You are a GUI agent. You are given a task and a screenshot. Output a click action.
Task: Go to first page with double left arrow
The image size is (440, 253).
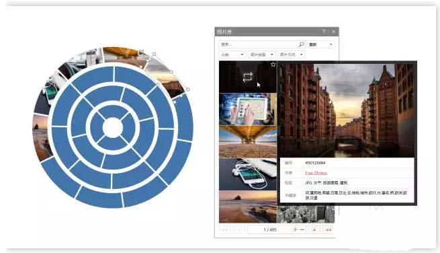tap(225, 229)
